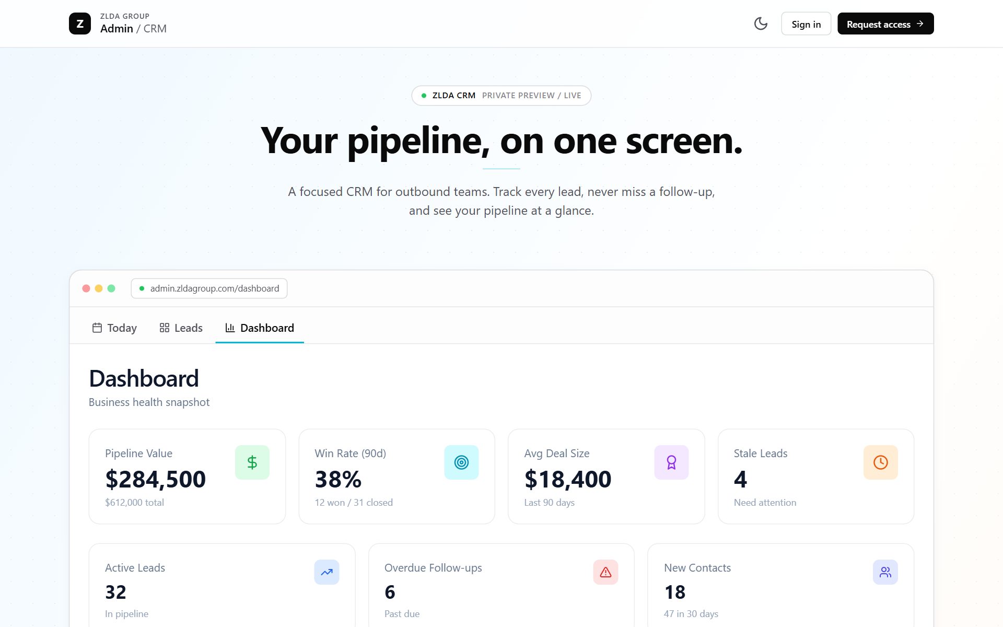
Task: Click the yellow window dot in the mockup
Action: (x=99, y=288)
